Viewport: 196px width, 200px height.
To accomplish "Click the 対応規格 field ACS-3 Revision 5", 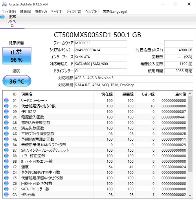I will pos(134,78).
